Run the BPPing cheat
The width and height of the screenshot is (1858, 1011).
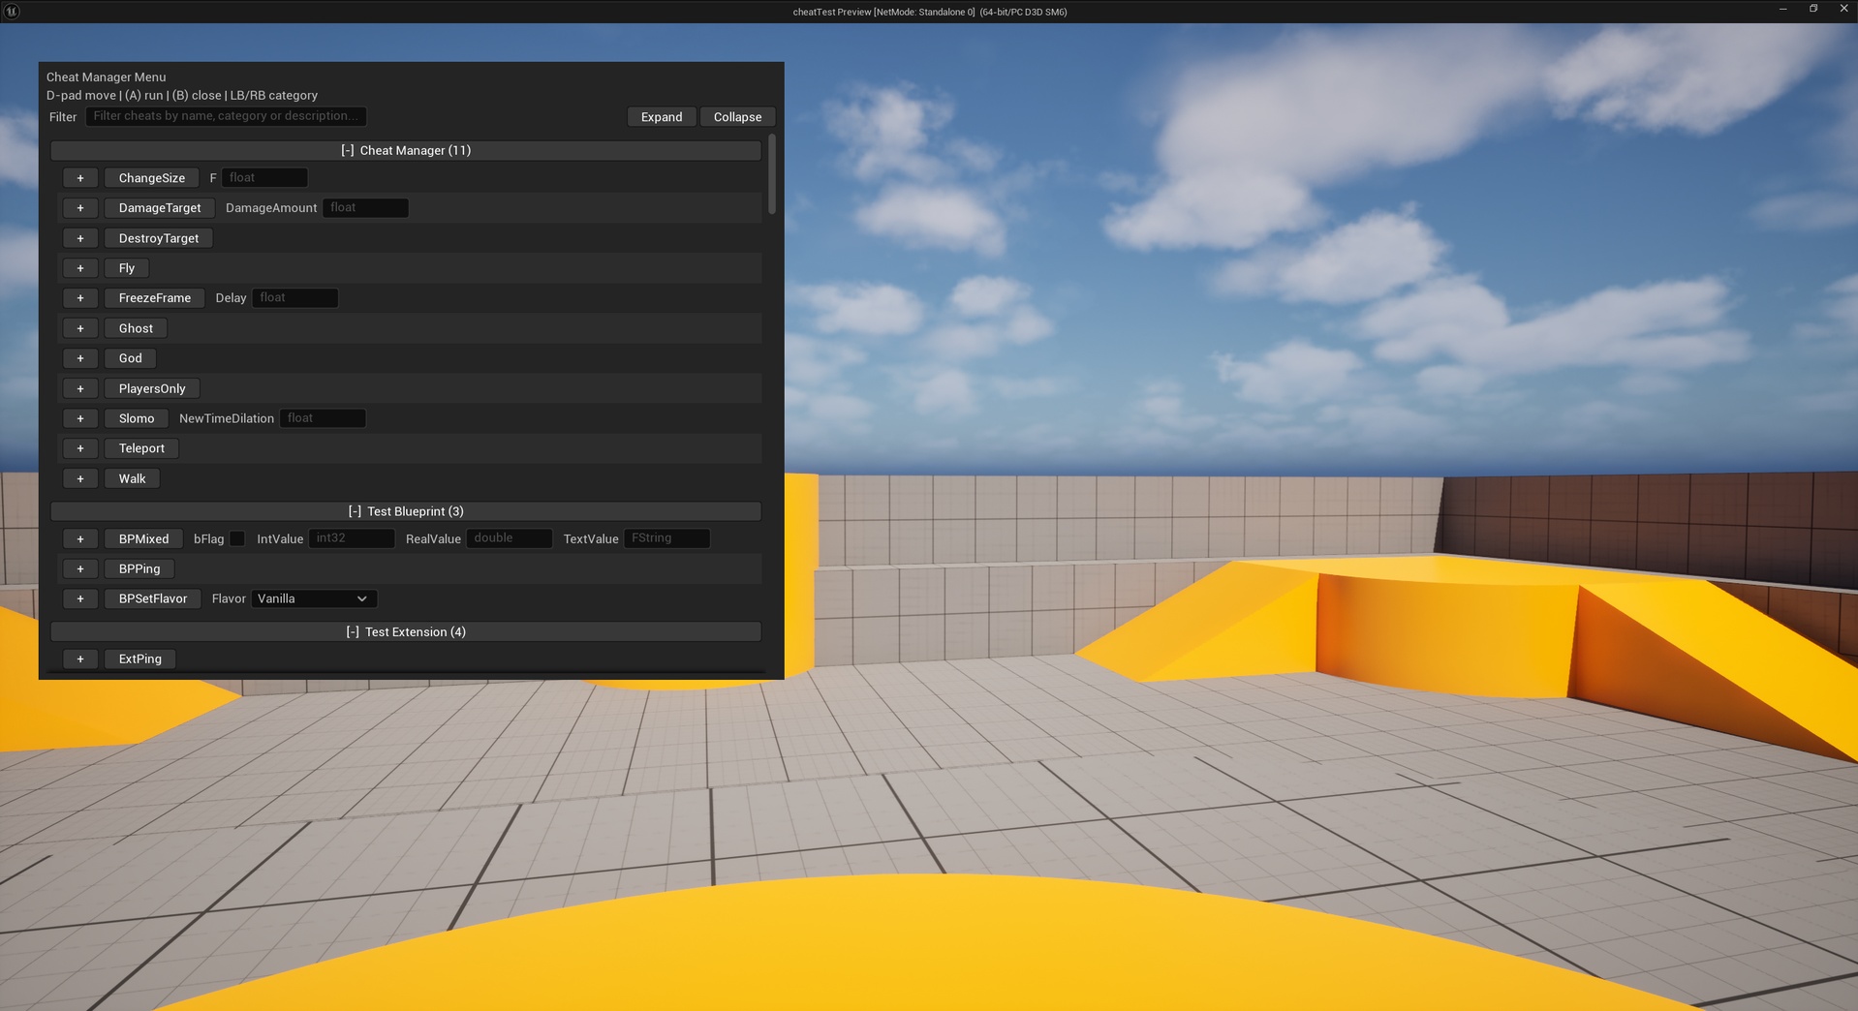[139, 569]
